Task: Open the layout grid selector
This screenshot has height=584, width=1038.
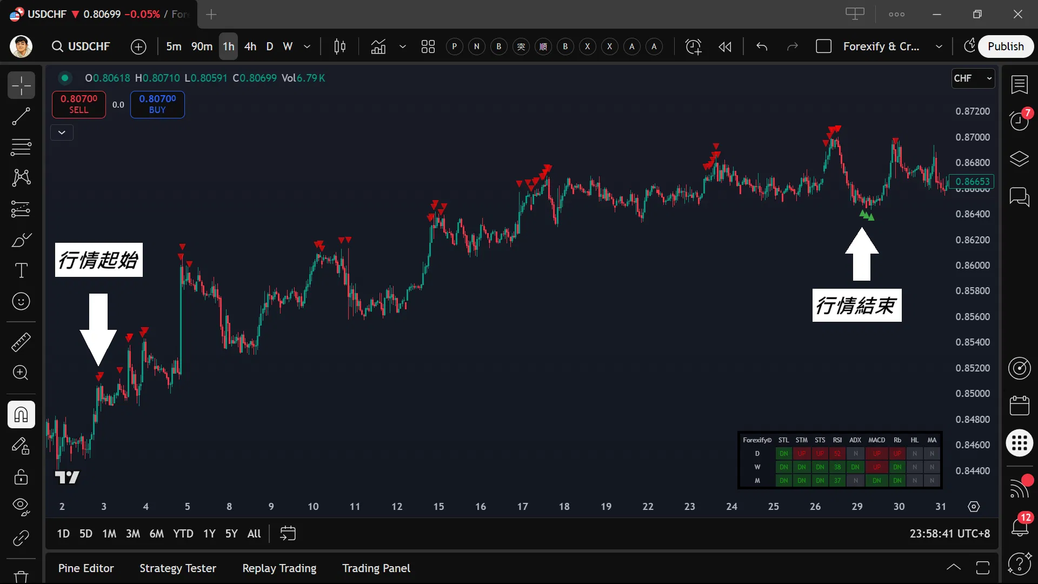Action: pos(428,47)
